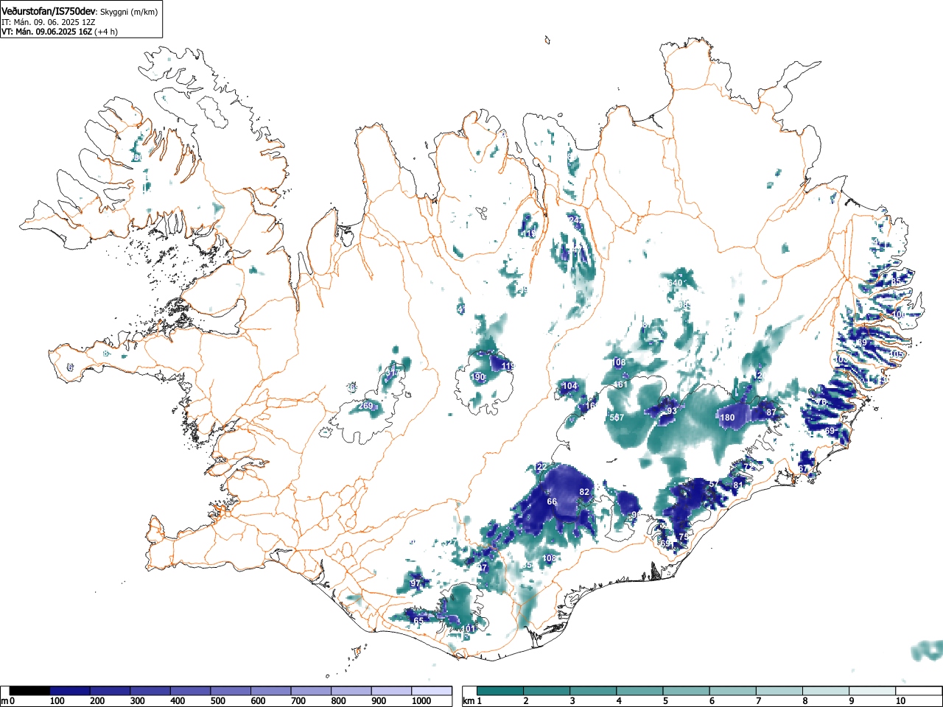Select the IT initial time line 12Z
943x707 pixels.
pyautogui.click(x=49, y=22)
